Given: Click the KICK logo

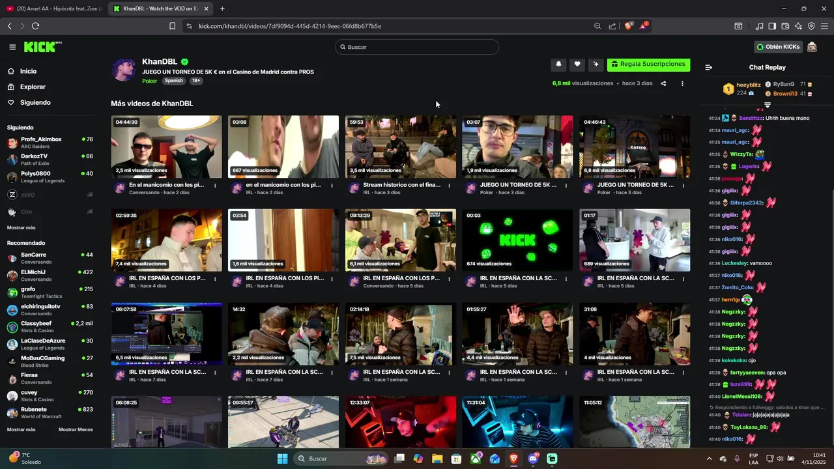Looking at the screenshot, I should (x=42, y=47).
